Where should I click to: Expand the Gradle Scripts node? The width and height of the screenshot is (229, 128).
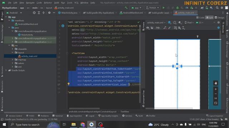coord(6,70)
